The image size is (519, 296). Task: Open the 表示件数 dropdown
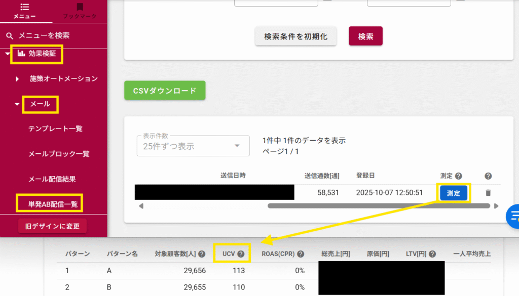coord(193,146)
